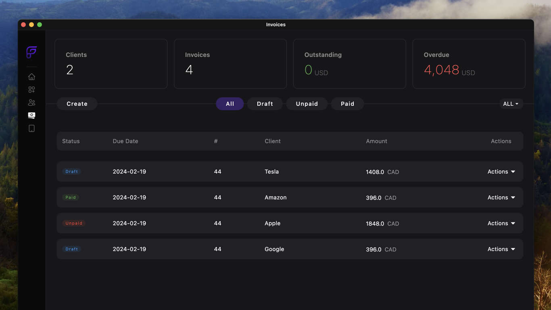Open Actions dropdown for Amazon invoice
This screenshot has height=310, width=551.
(501, 197)
